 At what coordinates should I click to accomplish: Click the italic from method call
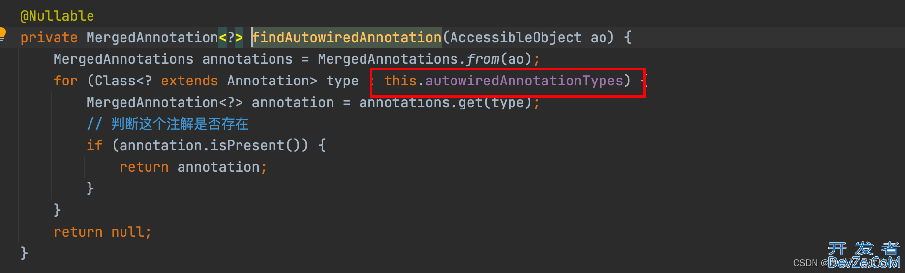coord(483,59)
